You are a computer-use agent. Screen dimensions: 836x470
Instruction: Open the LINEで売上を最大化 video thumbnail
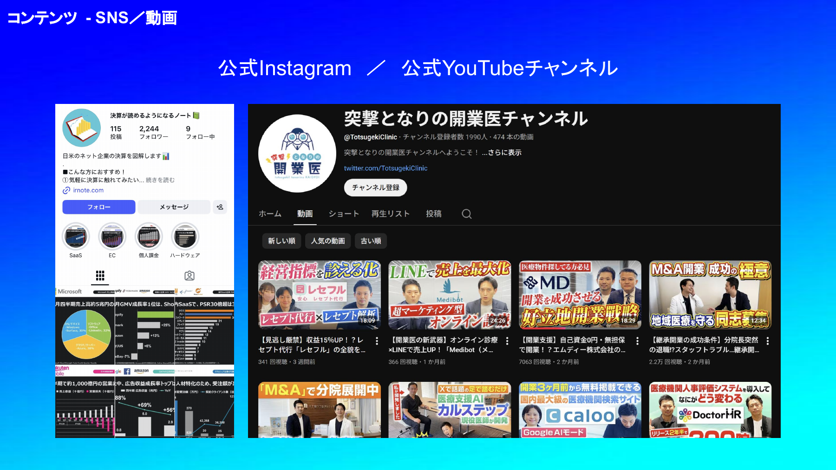[x=450, y=295]
